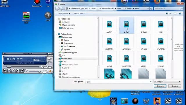Open SciTE desktop icon
The width and height of the screenshot is (186, 105).
[48, 16]
